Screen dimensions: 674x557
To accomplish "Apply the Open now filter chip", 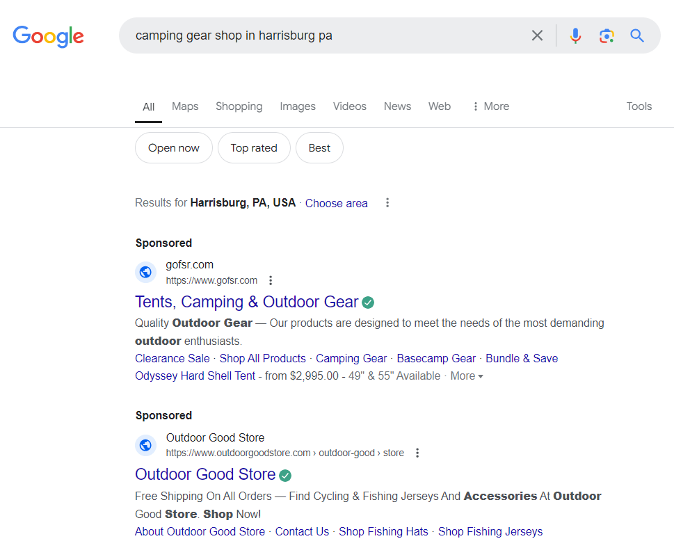I will coord(174,148).
